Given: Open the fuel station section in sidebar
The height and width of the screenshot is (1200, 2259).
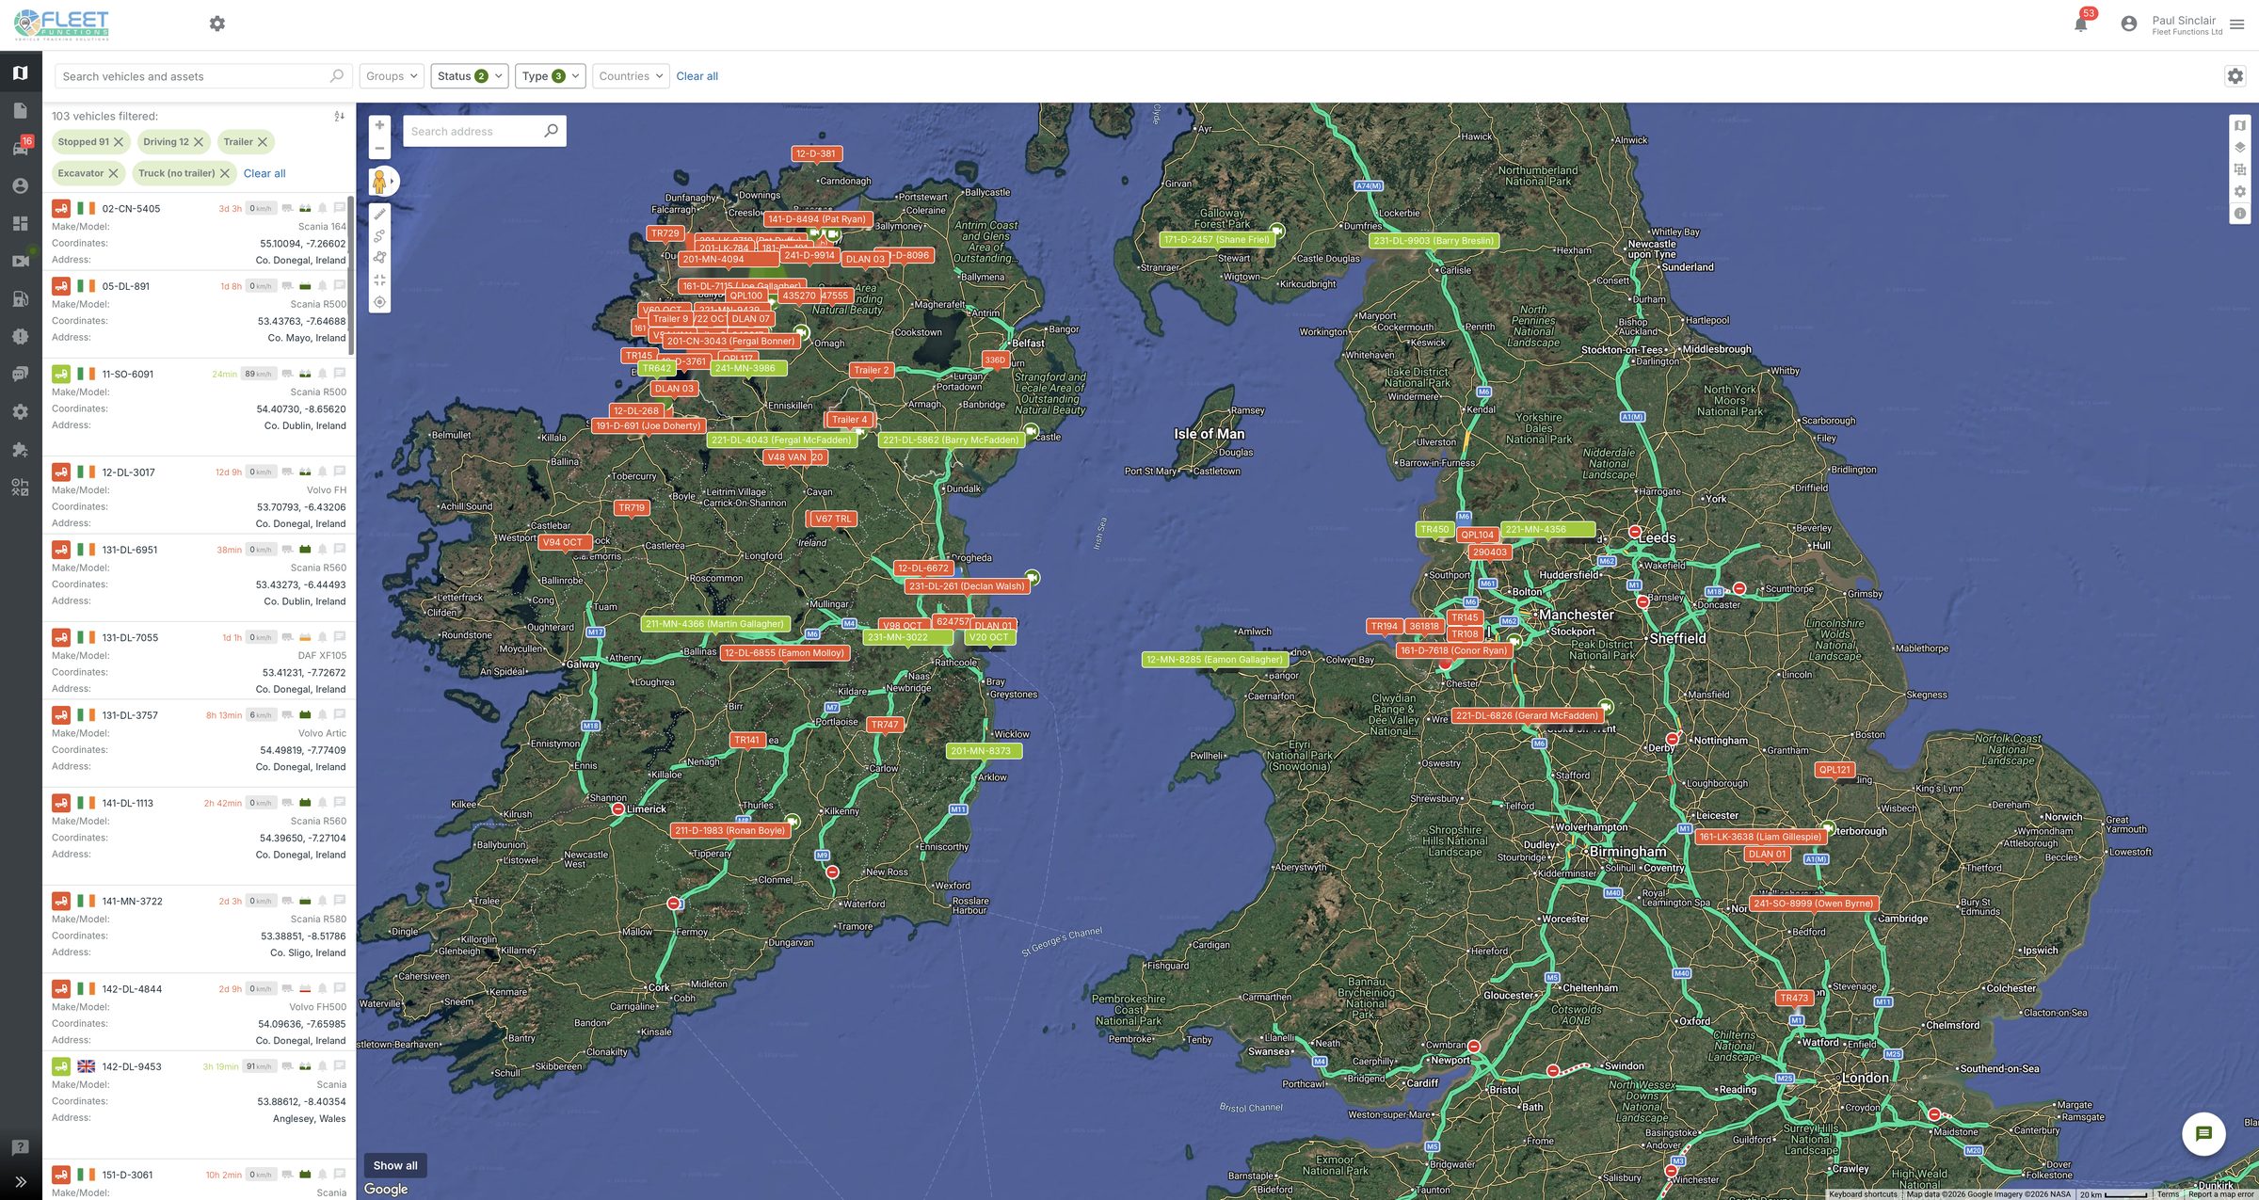Looking at the screenshot, I should point(20,298).
